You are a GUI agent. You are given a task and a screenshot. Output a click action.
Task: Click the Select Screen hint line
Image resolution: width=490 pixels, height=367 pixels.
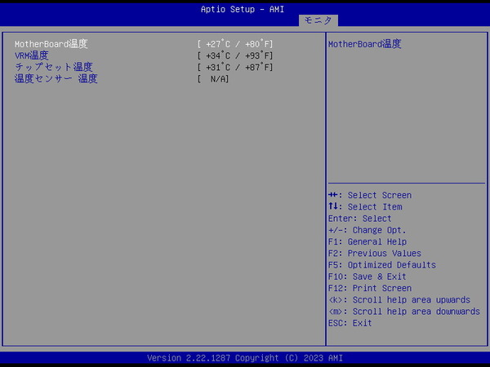(x=370, y=196)
